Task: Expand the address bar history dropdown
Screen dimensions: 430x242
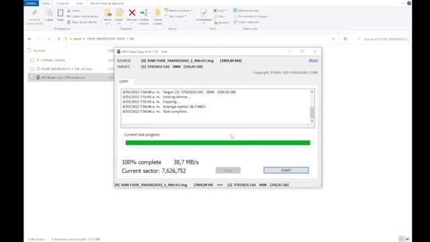Action: click(x=333, y=39)
